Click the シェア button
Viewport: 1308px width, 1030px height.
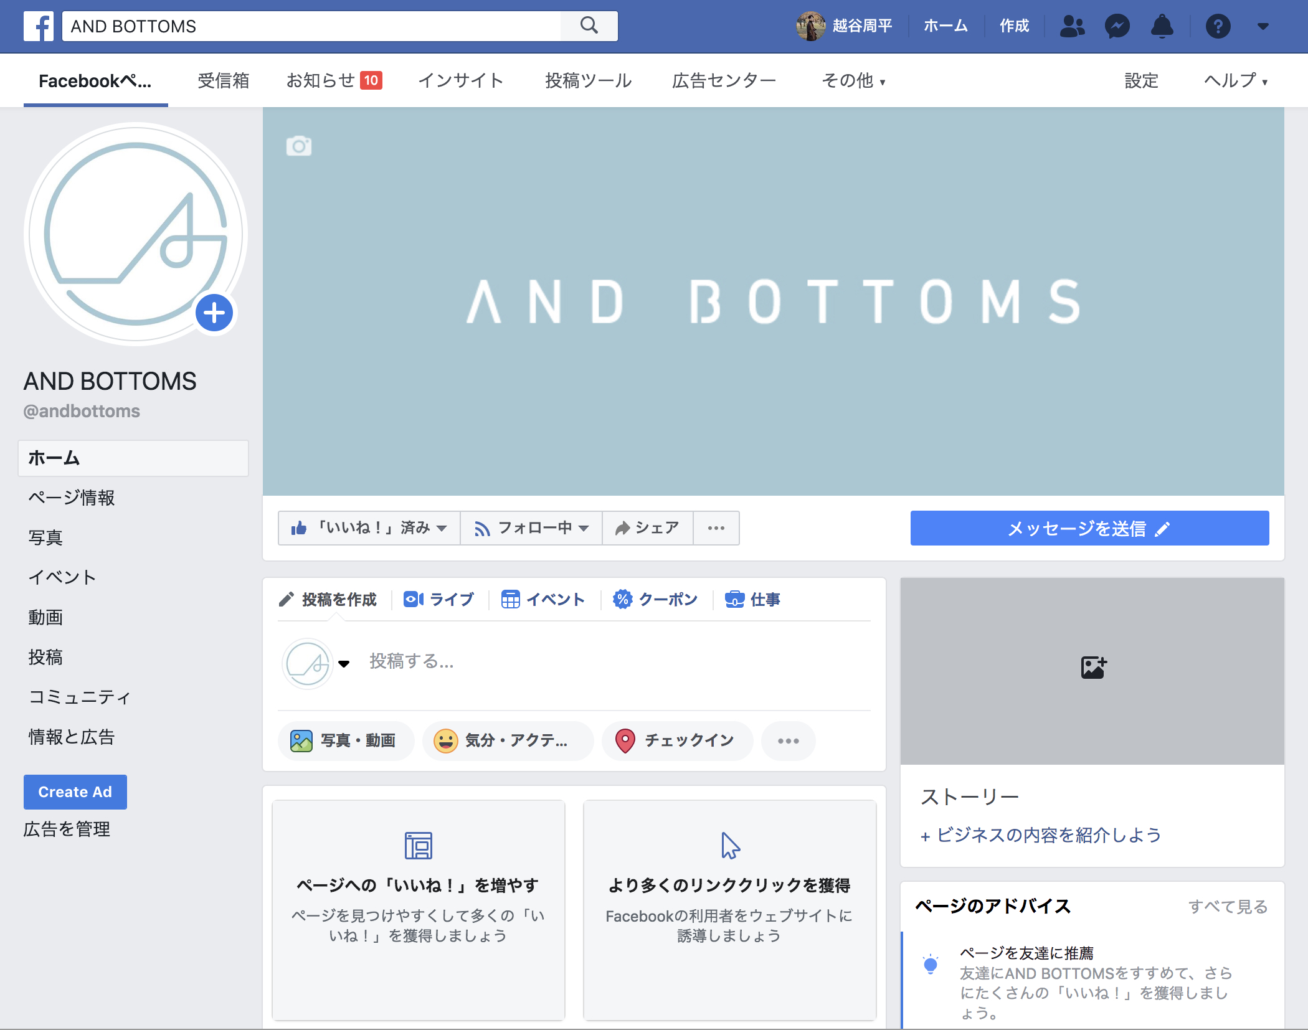pyautogui.click(x=648, y=528)
